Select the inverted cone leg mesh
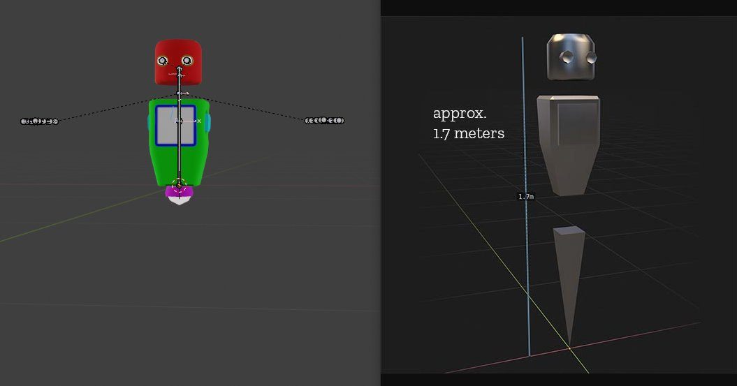This screenshot has width=737, height=386. [x=569, y=286]
